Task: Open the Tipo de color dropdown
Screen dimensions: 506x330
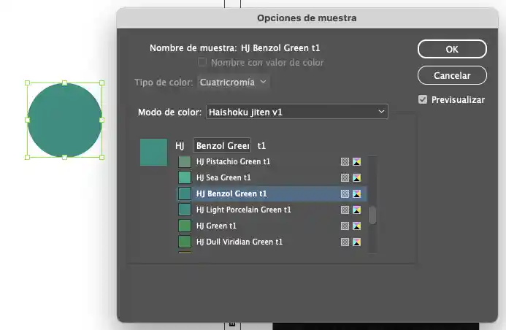Action: (x=234, y=82)
